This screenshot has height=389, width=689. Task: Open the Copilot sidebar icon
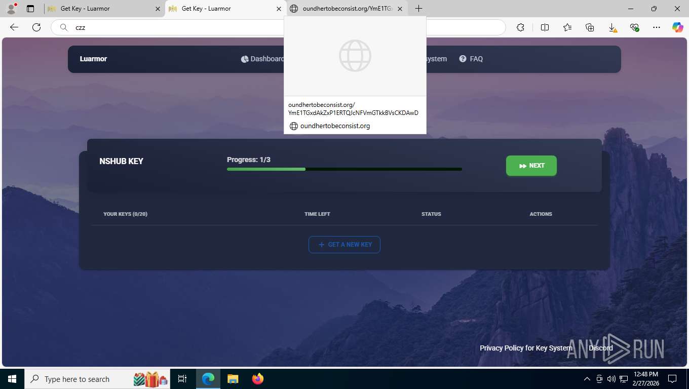click(x=677, y=27)
